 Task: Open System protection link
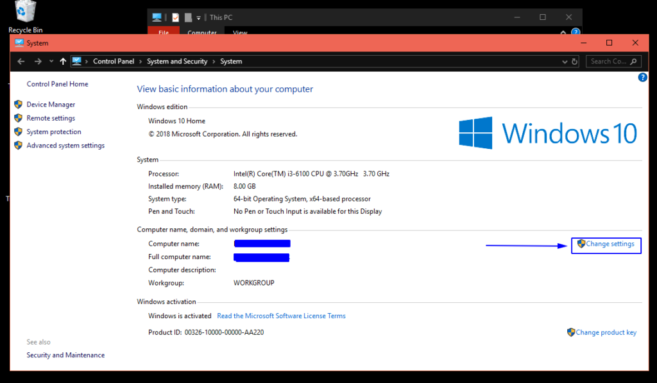pos(54,132)
